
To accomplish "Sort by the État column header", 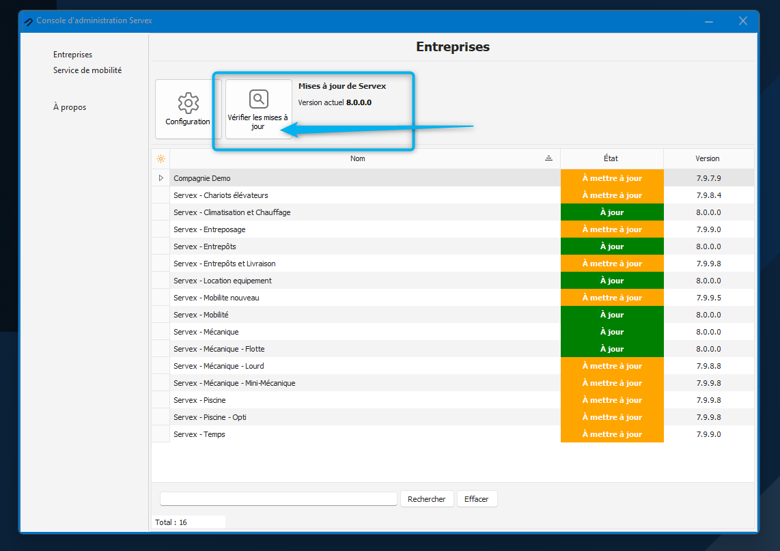I will point(611,158).
